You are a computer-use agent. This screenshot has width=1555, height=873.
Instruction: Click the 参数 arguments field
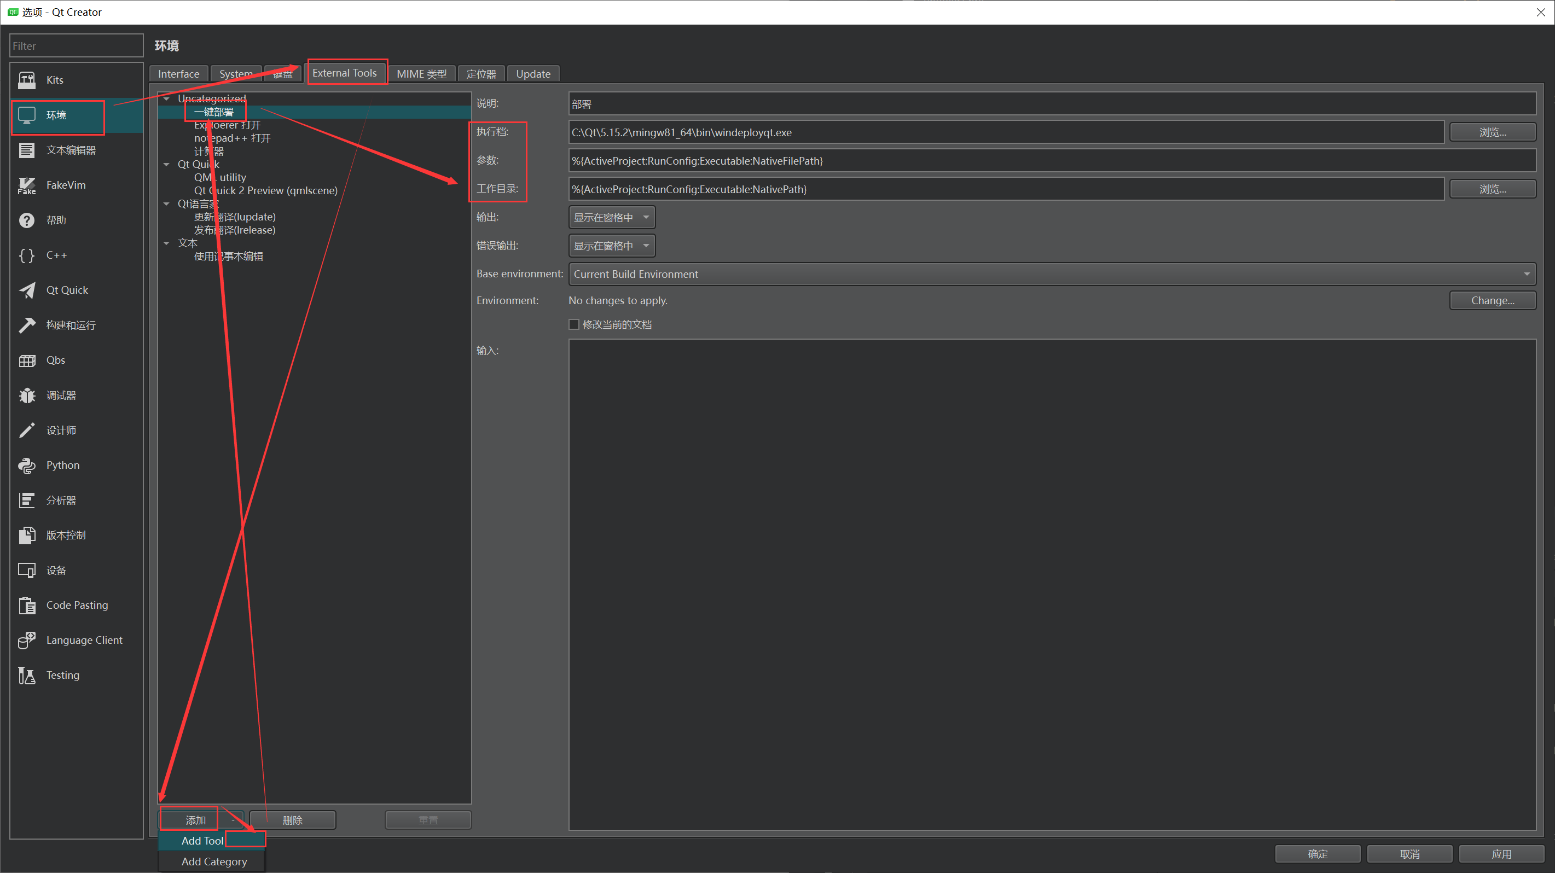[x=1052, y=160]
